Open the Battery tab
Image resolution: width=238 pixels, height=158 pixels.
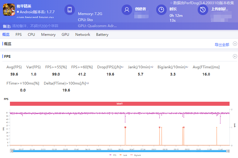(x=102, y=34)
